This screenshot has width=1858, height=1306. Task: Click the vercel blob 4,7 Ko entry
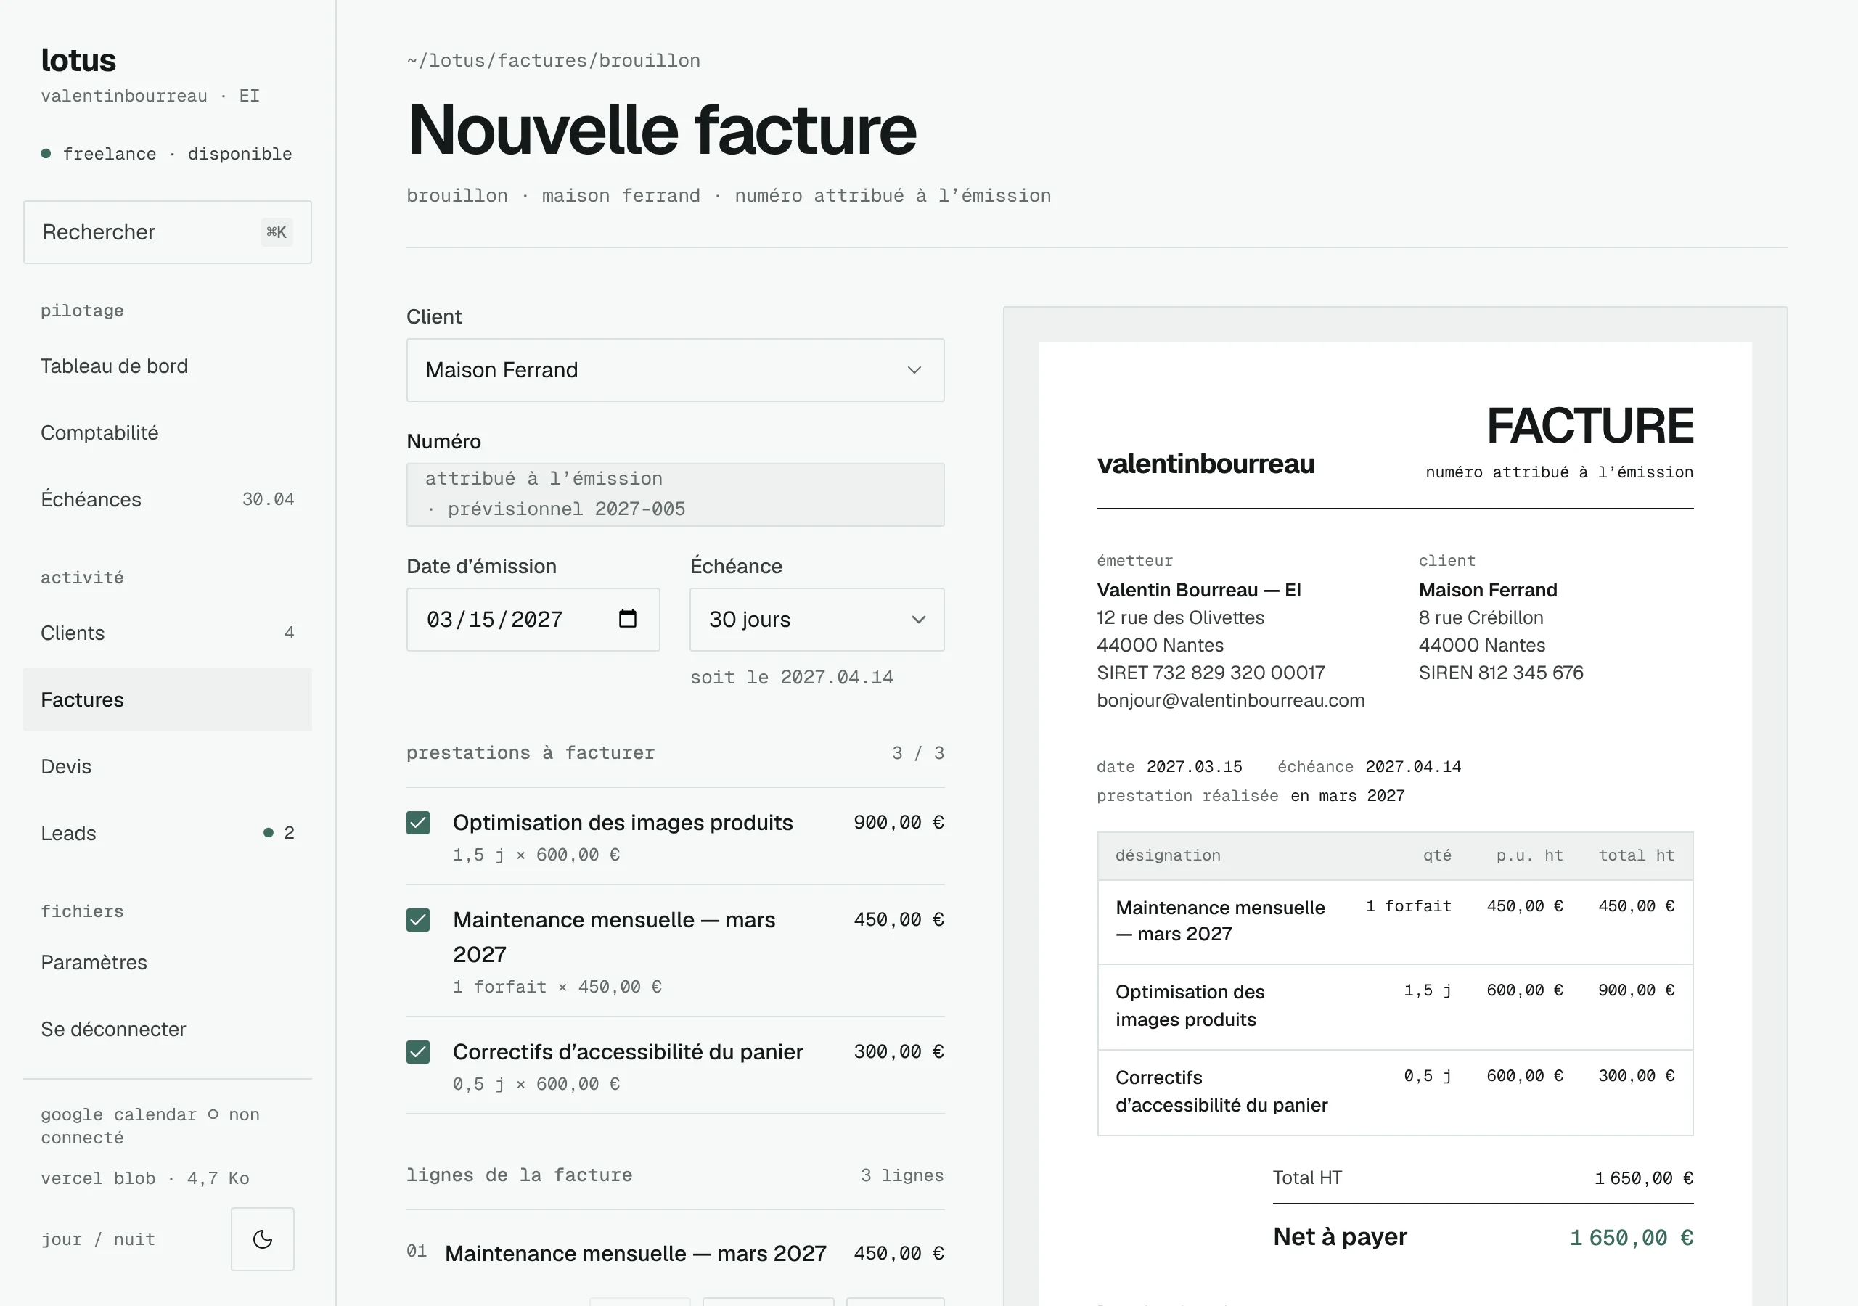point(146,1178)
